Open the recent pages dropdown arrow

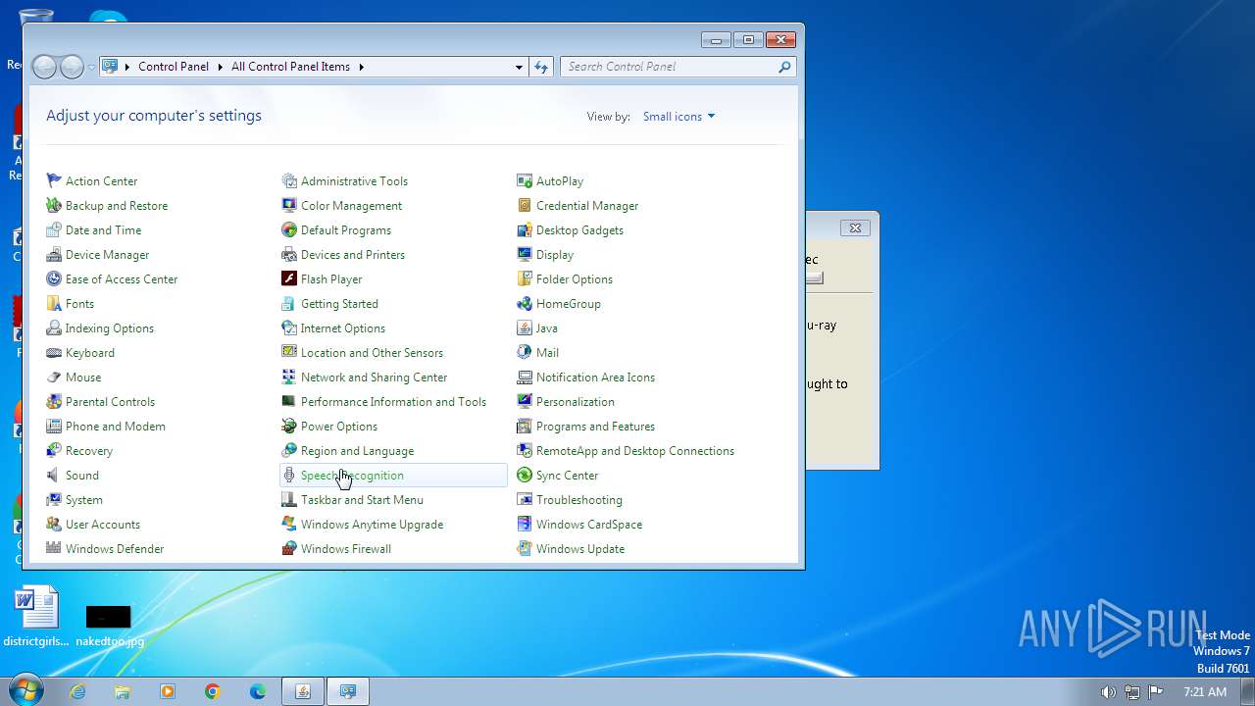[91, 67]
